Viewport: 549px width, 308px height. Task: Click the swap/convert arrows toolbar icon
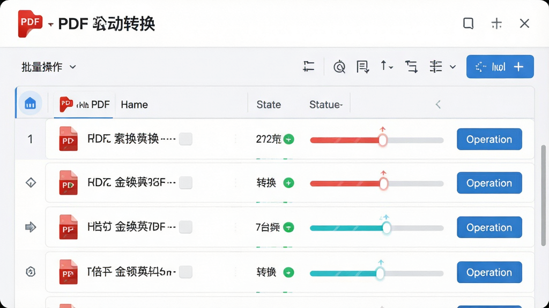(x=411, y=66)
